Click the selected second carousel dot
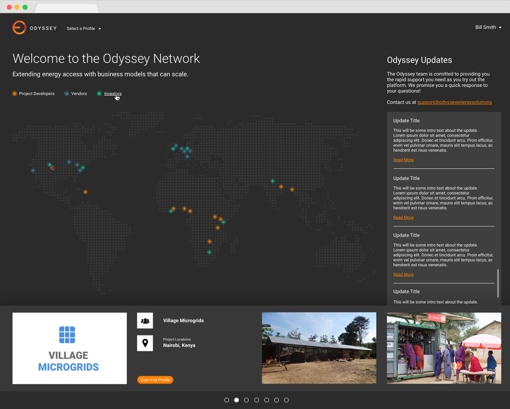This screenshot has height=409, width=510. (236, 400)
